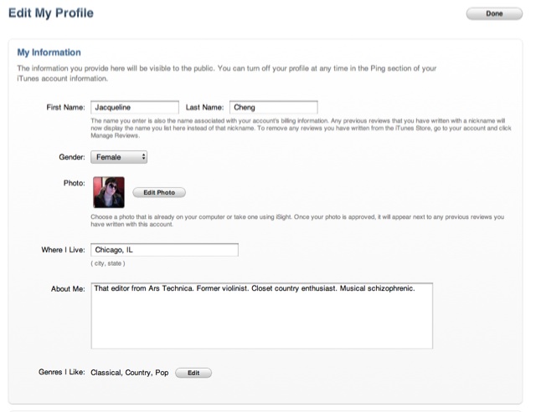Viewport: 536px width, 412px height.
Task: Click the My Information section heading
Action: [49, 53]
